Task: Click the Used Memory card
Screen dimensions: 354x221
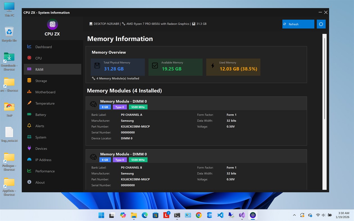Action: (233, 67)
